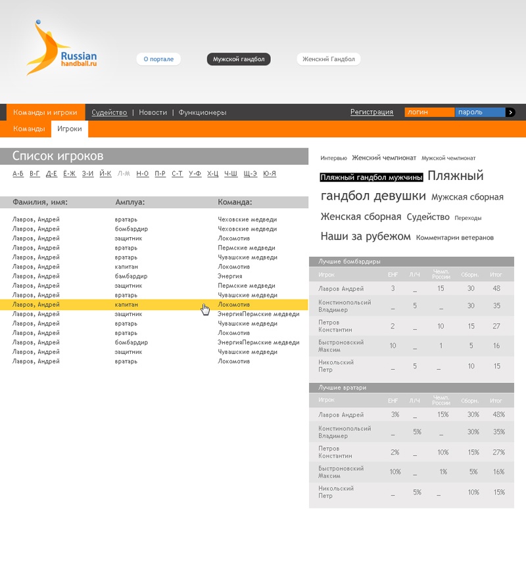Image resolution: width=526 pixels, height=578 pixels.
Task: Open the О портале page
Action: pos(158,59)
